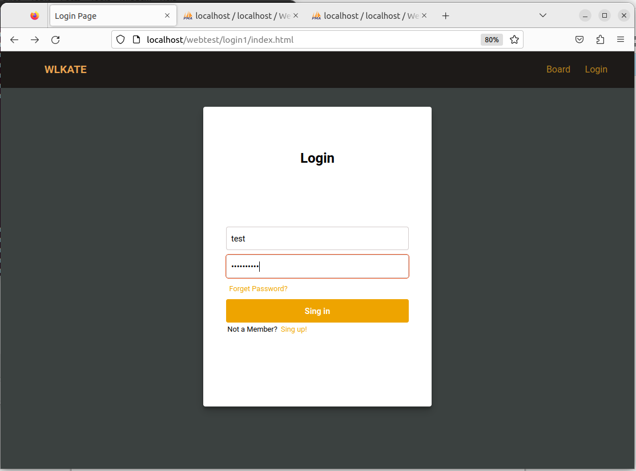Open tracking protection shield info

point(120,40)
